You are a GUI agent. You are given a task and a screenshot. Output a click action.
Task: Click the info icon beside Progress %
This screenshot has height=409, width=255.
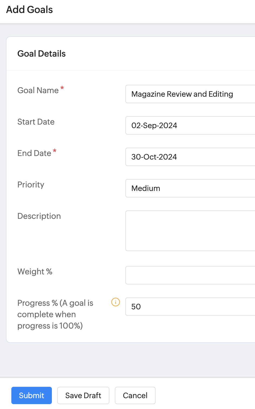click(x=116, y=302)
